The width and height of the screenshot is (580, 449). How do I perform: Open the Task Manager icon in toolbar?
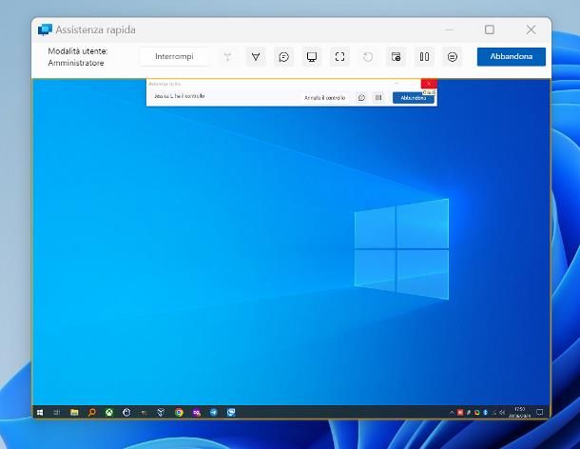(396, 57)
